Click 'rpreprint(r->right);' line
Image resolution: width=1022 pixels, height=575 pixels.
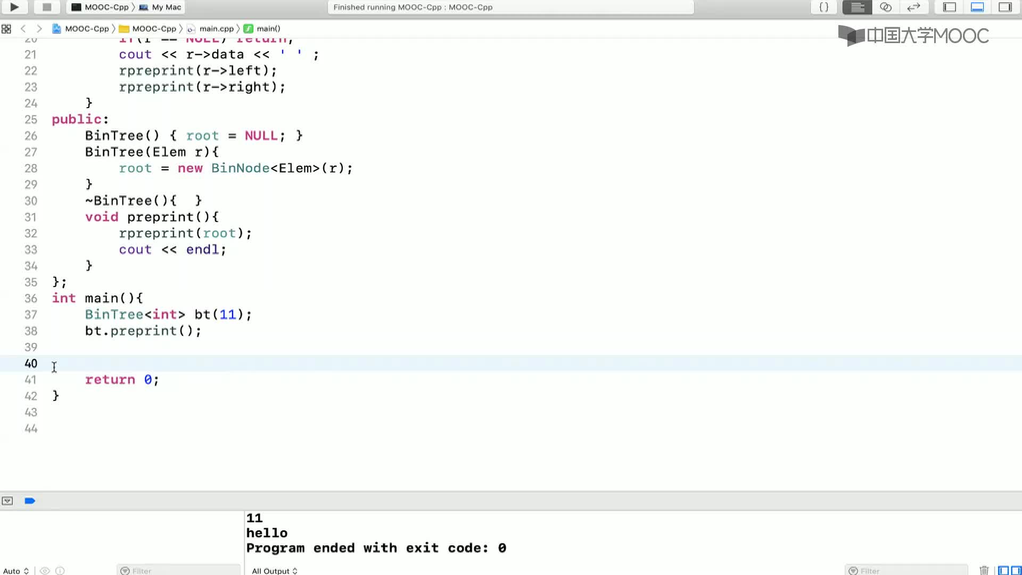coord(202,87)
